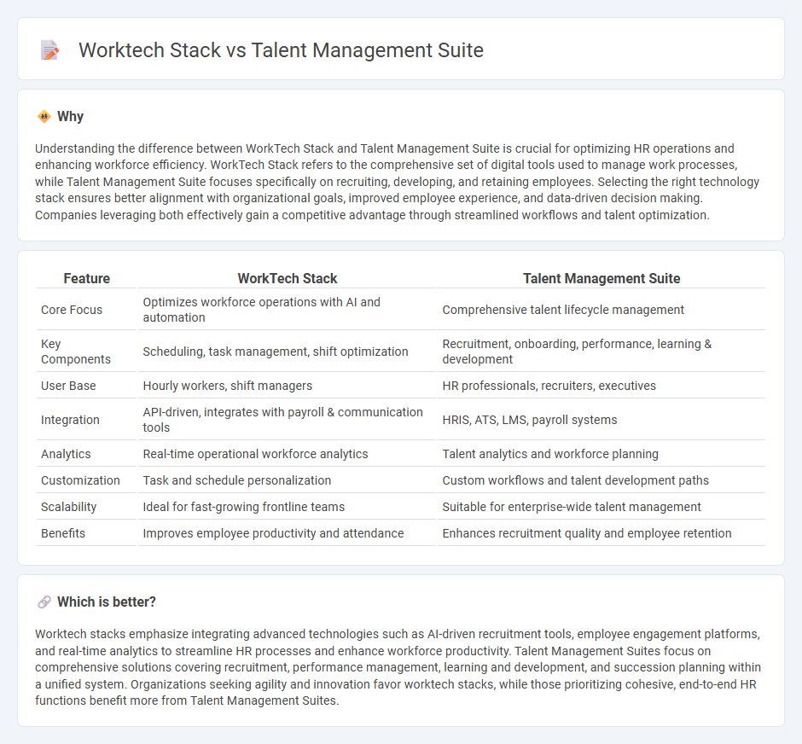Click cell Recruitment, onboarding, performance, learning & development
This screenshot has height=744, width=802.
pos(601,352)
